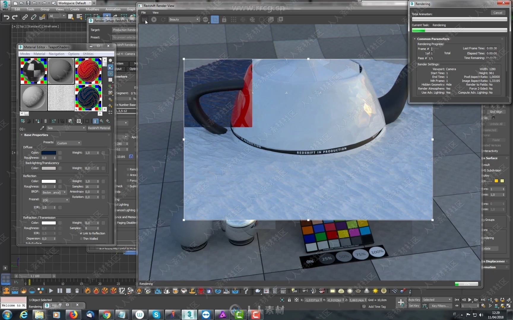Viewport: 513px width, 320px height.
Task: Click Put to Library save icon
Action: coord(70,121)
